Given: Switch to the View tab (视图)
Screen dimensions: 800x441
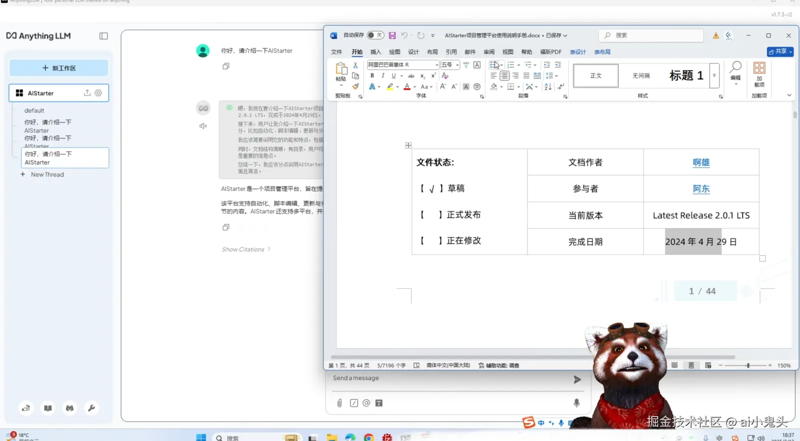Looking at the screenshot, I should [x=508, y=52].
